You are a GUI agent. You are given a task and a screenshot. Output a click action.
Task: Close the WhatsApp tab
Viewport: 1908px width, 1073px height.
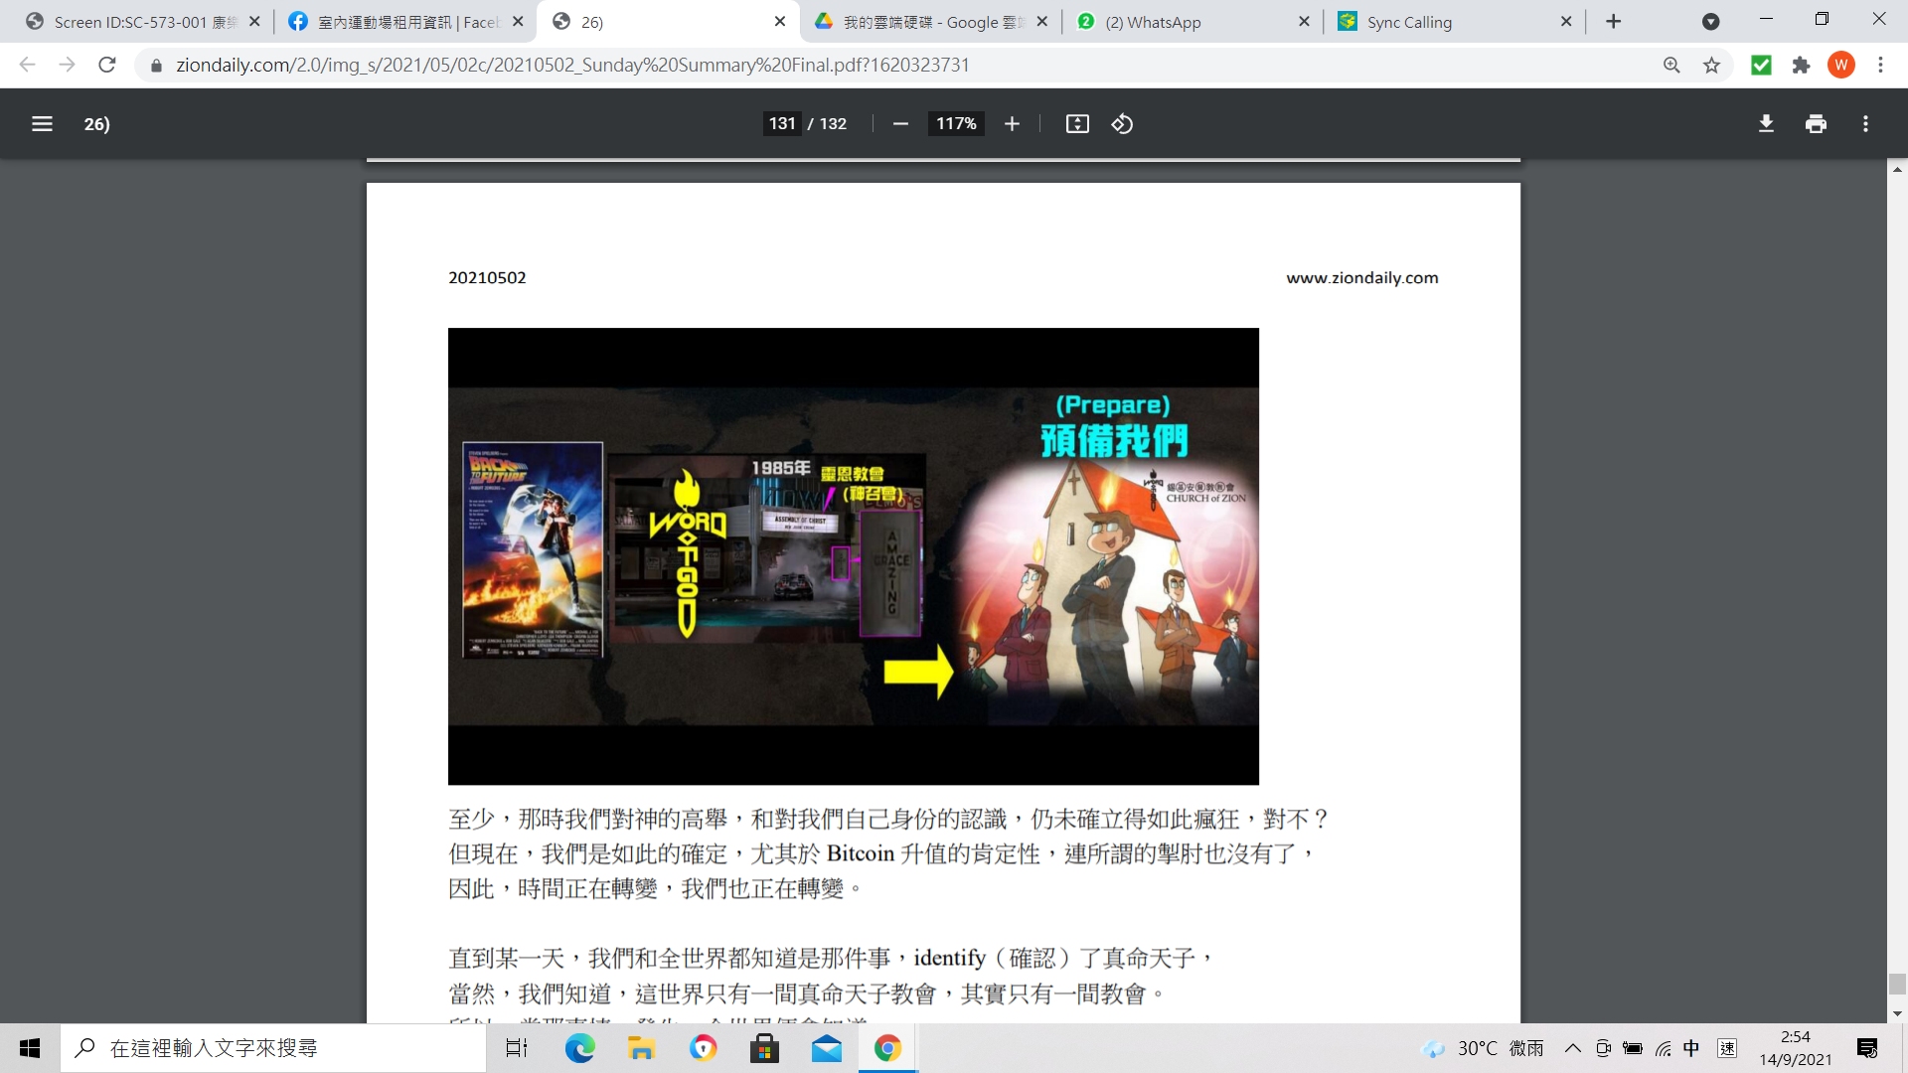pos(1304,22)
